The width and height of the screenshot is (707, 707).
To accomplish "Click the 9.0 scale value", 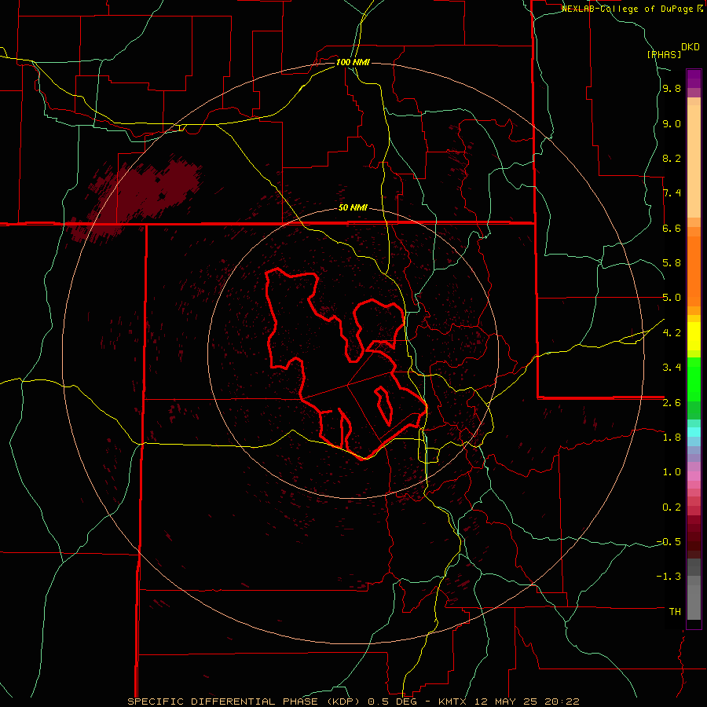I will (x=672, y=123).
